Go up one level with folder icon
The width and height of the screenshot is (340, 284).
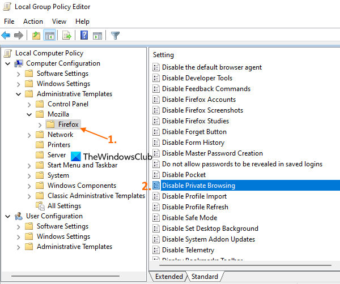tap(36, 35)
